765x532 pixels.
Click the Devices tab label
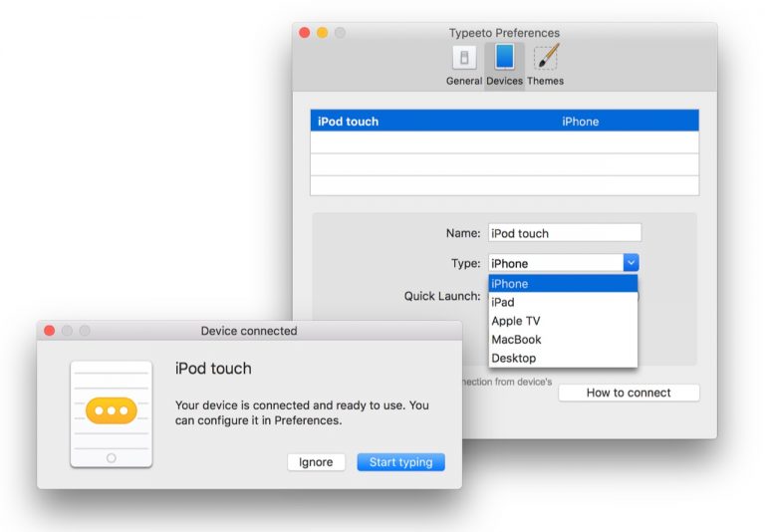pos(504,81)
